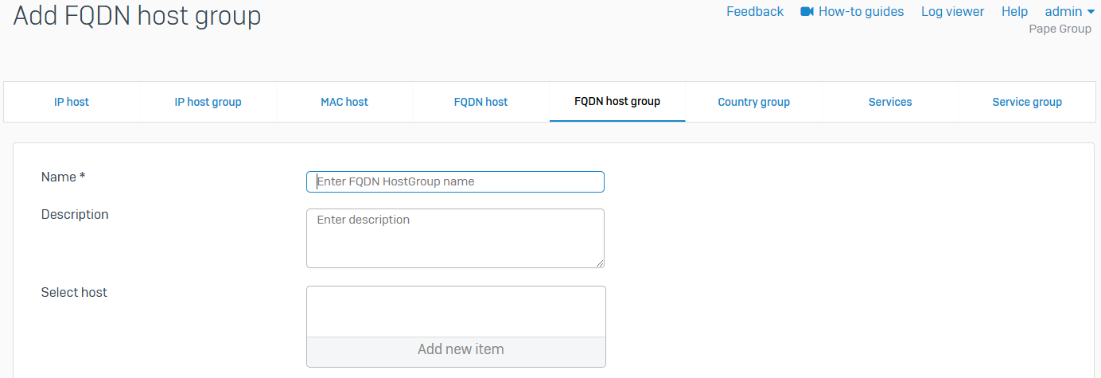Open the Log viewer

click(x=952, y=12)
